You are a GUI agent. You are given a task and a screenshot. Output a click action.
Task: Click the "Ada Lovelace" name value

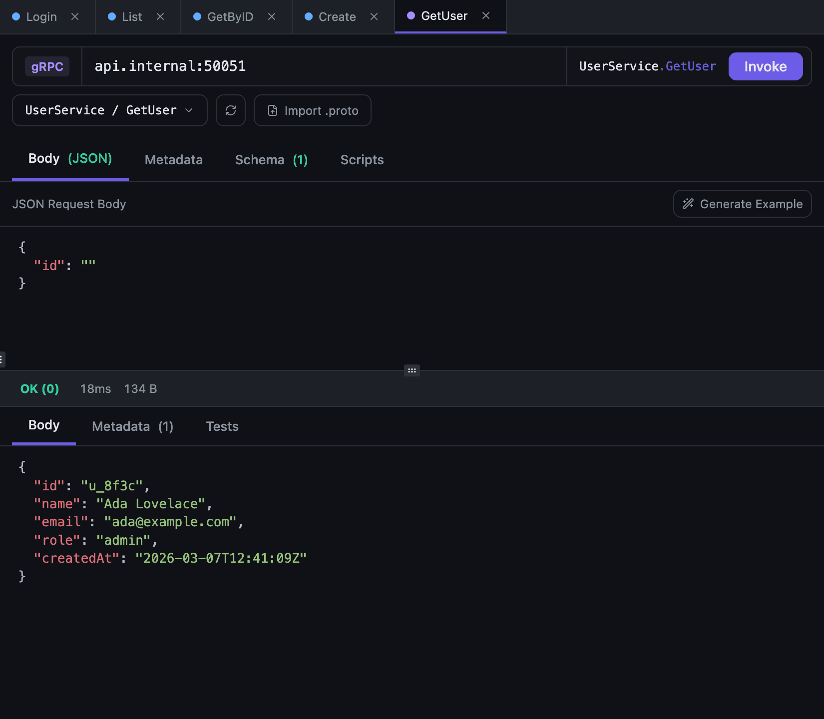pyautogui.click(x=151, y=504)
